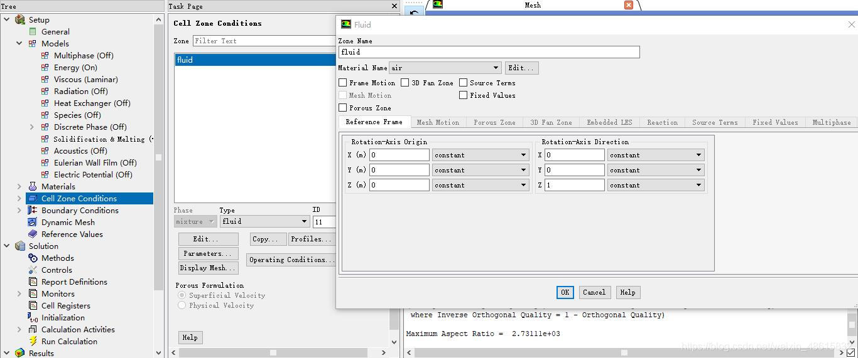Check the Source Terms option

(464, 83)
